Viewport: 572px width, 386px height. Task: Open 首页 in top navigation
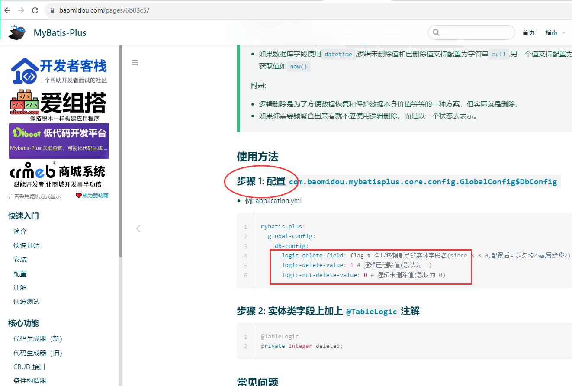point(528,32)
